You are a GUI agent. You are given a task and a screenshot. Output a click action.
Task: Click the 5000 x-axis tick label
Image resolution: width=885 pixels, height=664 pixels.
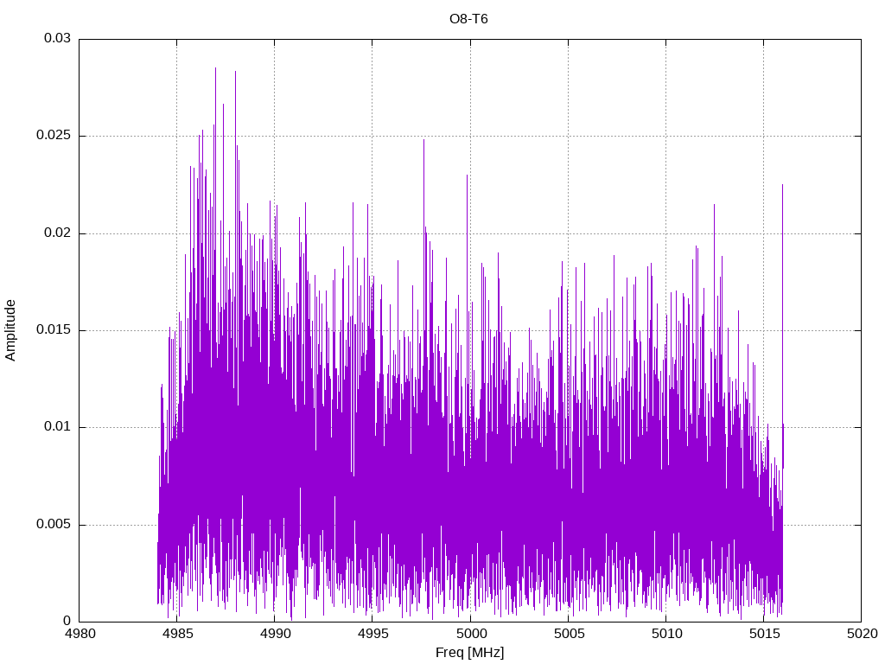[471, 634]
